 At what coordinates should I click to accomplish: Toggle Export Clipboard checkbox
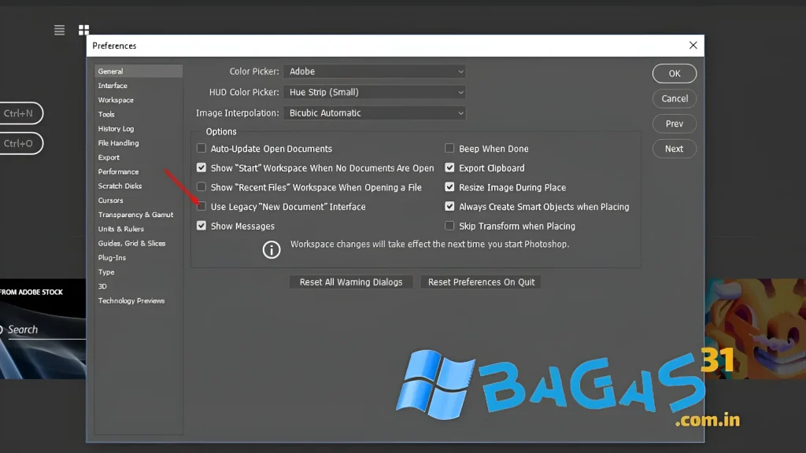pyautogui.click(x=449, y=168)
